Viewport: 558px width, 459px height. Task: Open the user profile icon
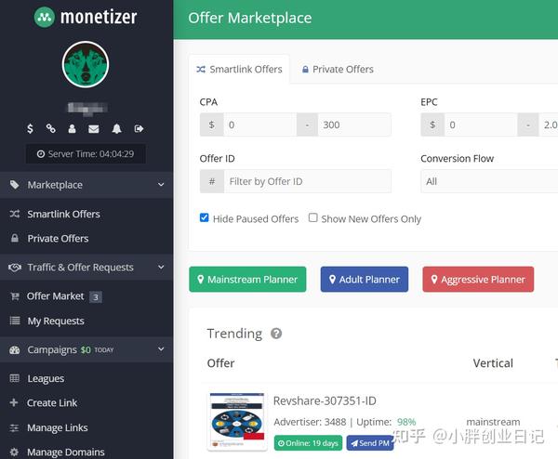coord(72,129)
